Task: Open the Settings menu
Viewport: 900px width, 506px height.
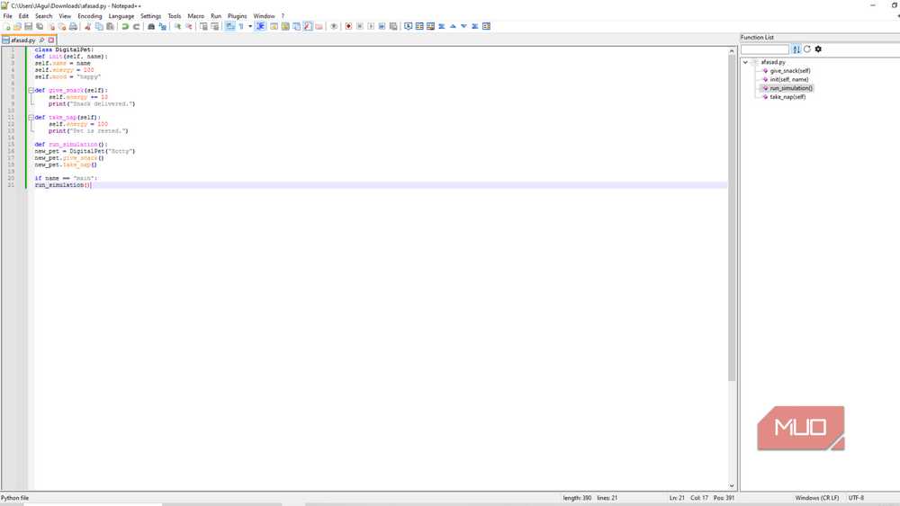Action: pyautogui.click(x=151, y=16)
